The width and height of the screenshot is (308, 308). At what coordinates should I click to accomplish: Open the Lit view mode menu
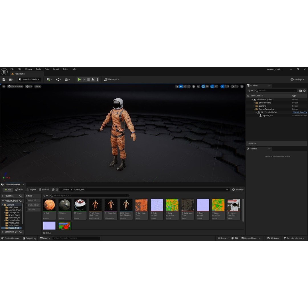click(29, 86)
